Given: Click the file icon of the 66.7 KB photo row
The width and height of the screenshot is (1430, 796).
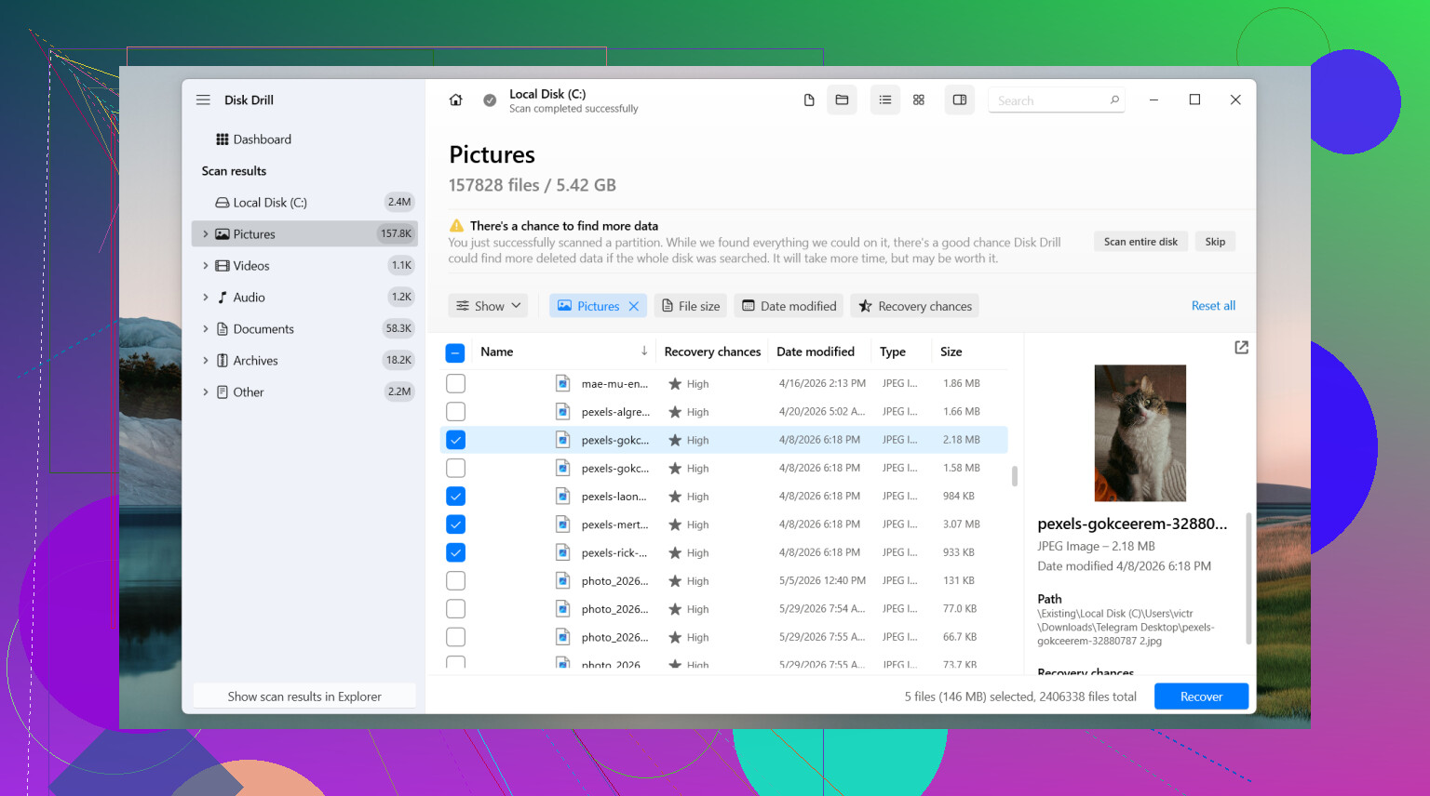Looking at the screenshot, I should coord(563,637).
